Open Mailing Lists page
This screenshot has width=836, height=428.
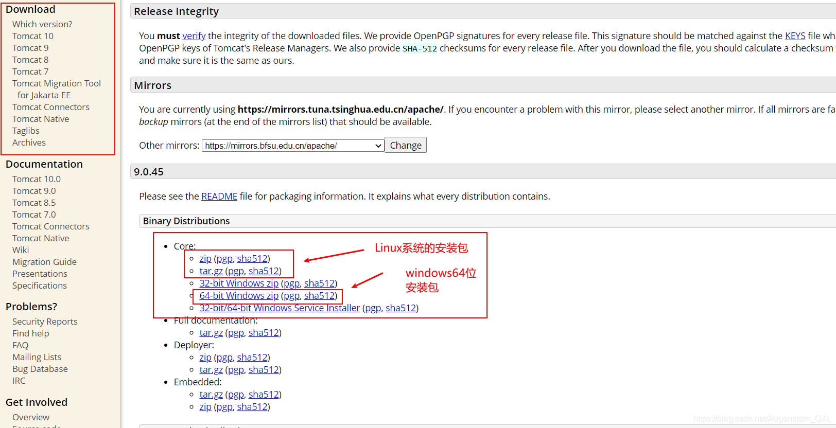coord(37,357)
